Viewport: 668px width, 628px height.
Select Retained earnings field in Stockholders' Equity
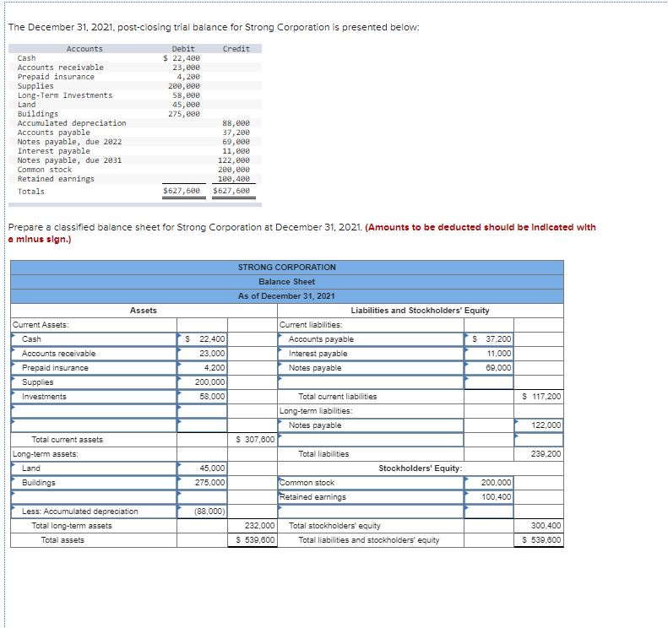371,497
